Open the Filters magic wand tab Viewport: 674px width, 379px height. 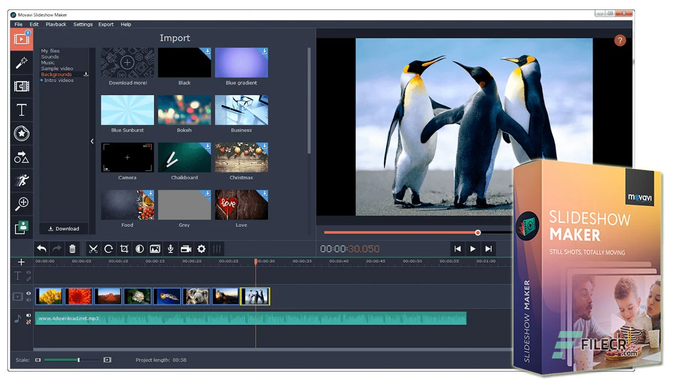(x=22, y=63)
